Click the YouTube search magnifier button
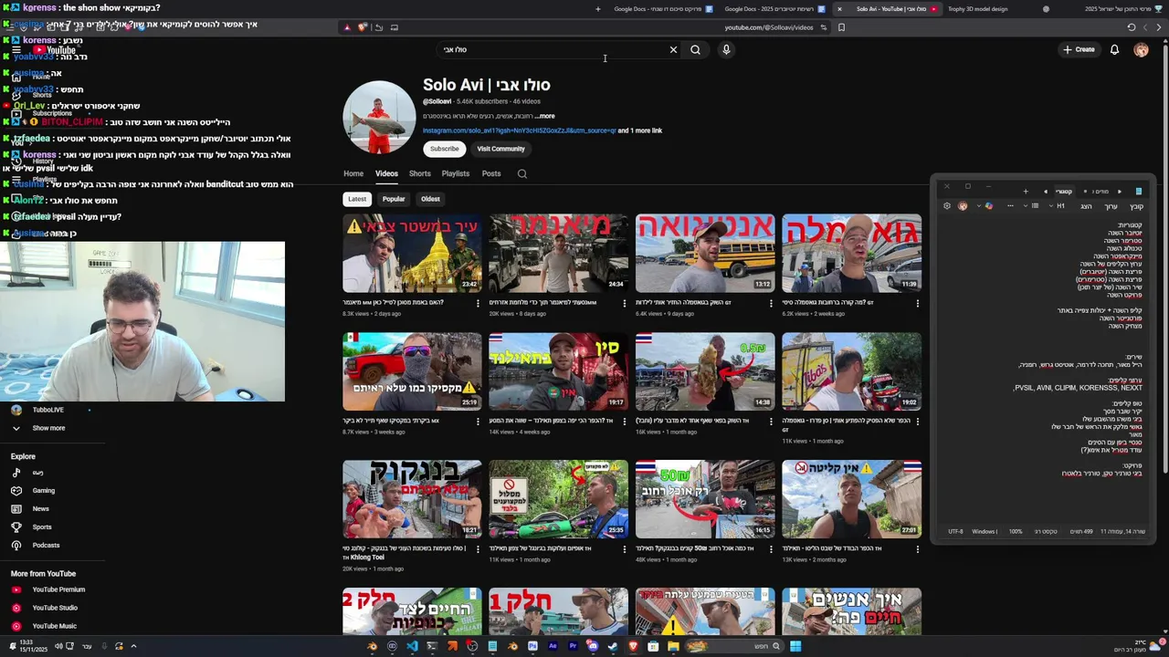This screenshot has width=1169, height=657. 695,49
